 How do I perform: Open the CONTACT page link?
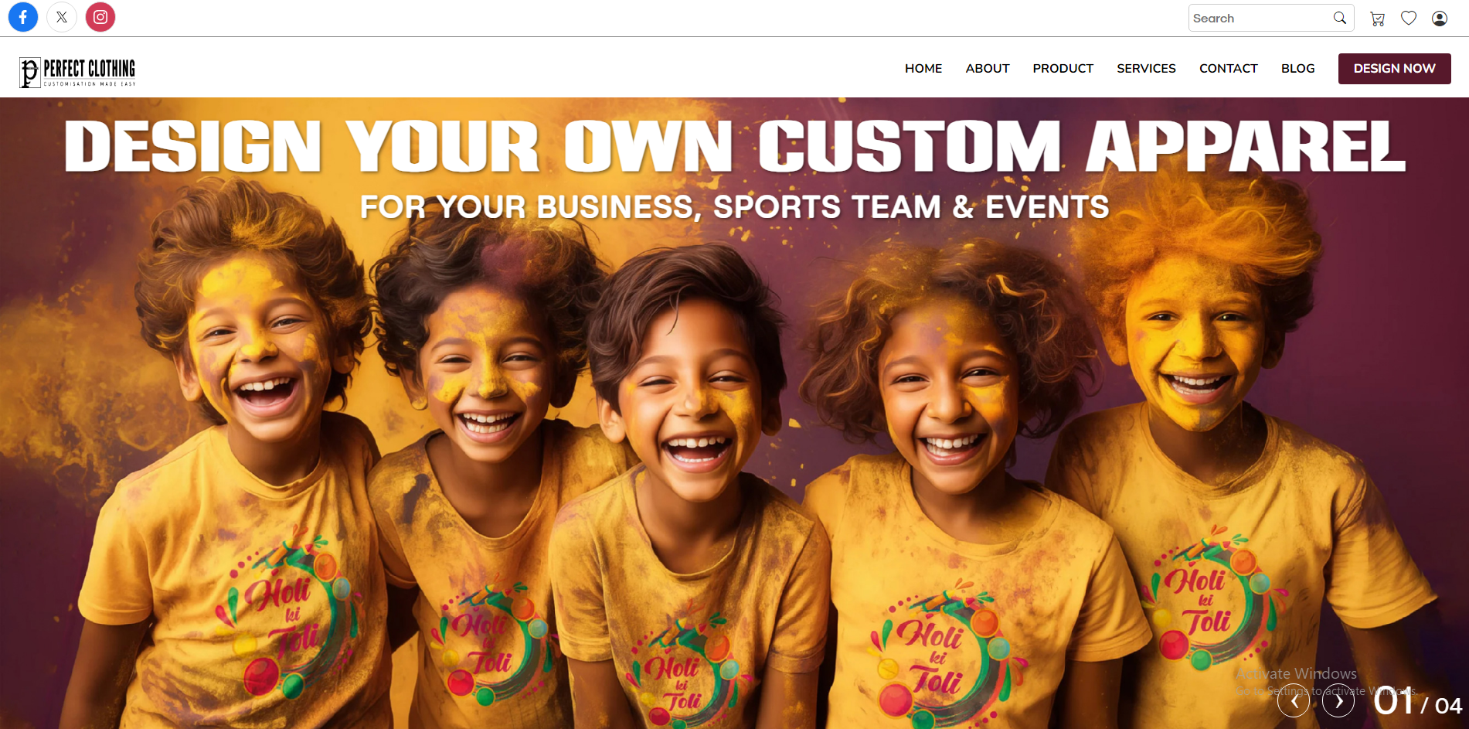[1229, 69]
